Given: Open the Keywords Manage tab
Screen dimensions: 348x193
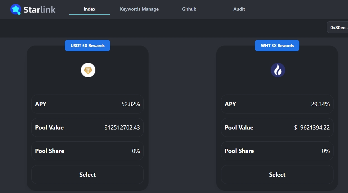Looking at the screenshot, I should [139, 9].
